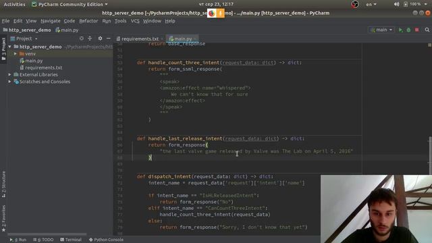The height and width of the screenshot is (243, 432).
Task: Place cursor on dispatch_intent definition line
Action: coord(205,177)
